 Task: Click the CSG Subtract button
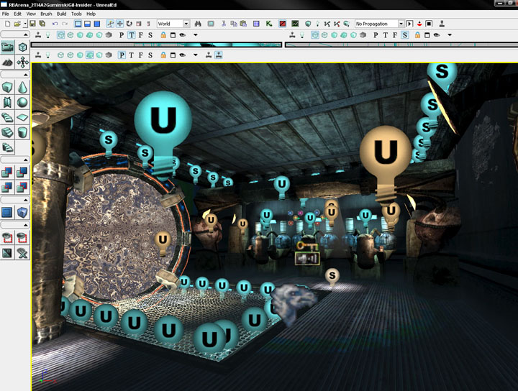(22, 172)
